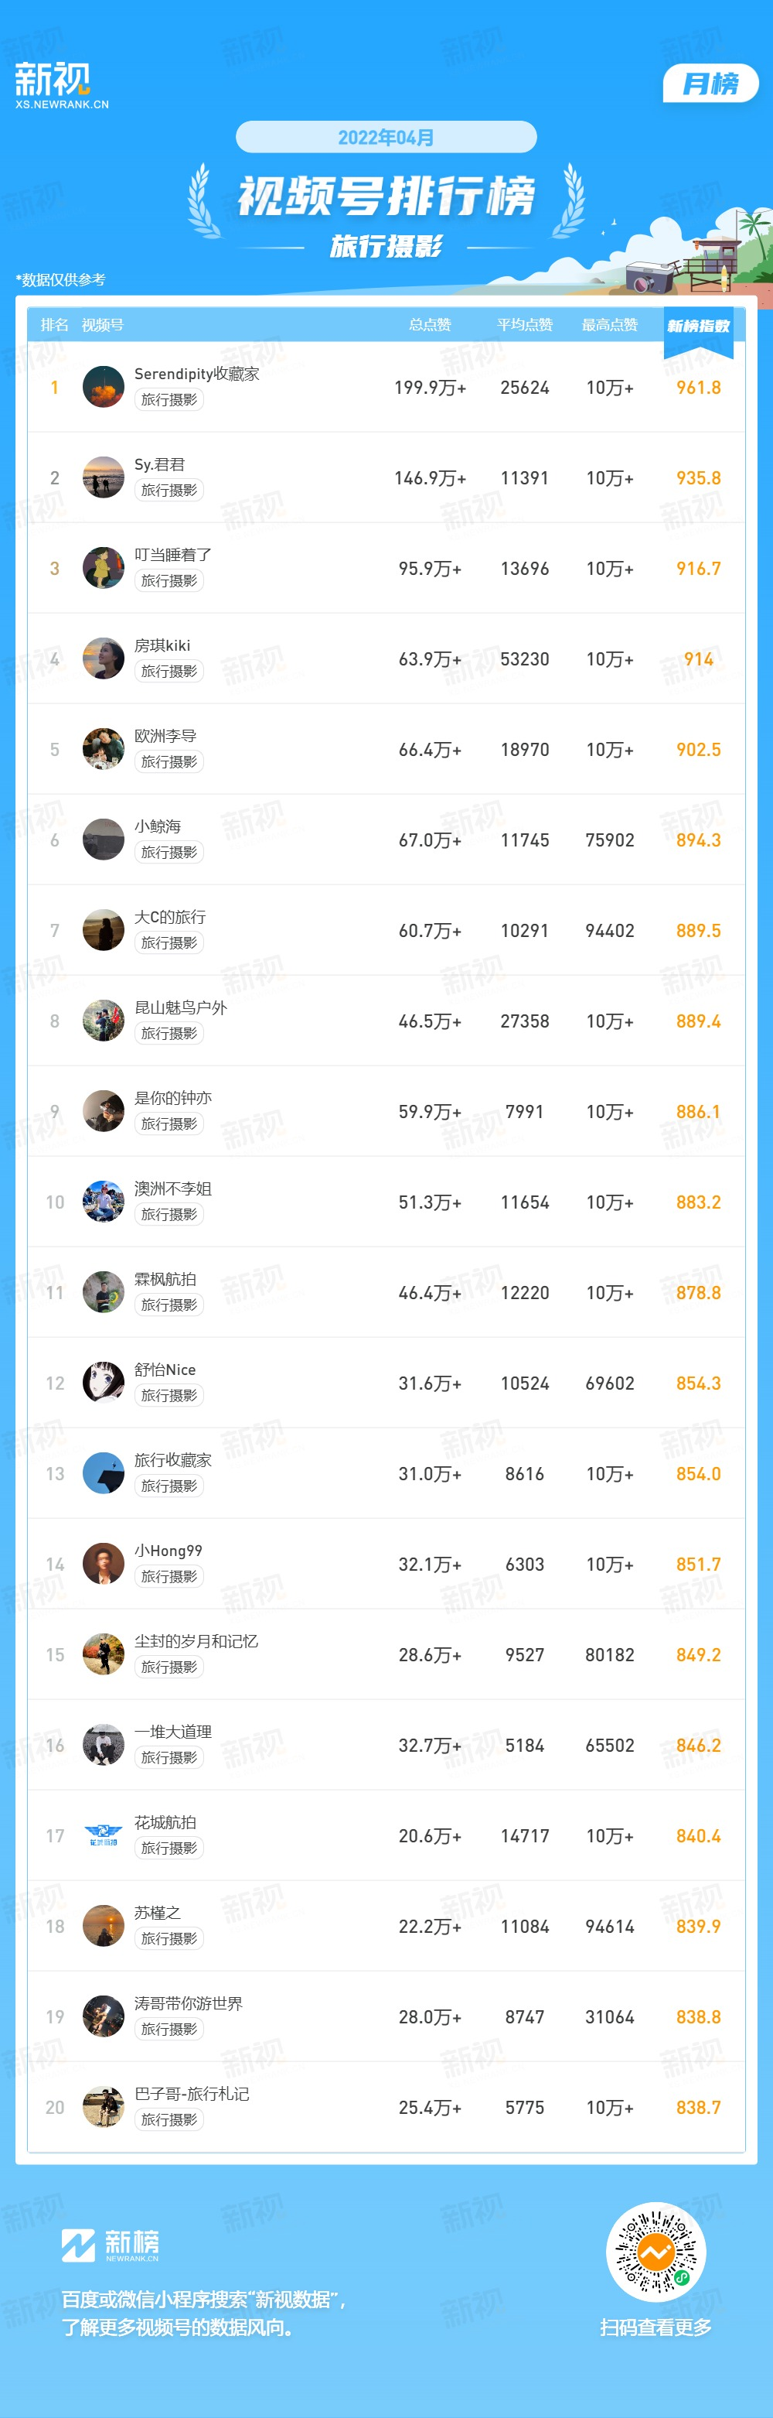This screenshot has width=773, height=2418.
Task: Click the 舒怡Nice anime avatar
Action: (x=103, y=1383)
